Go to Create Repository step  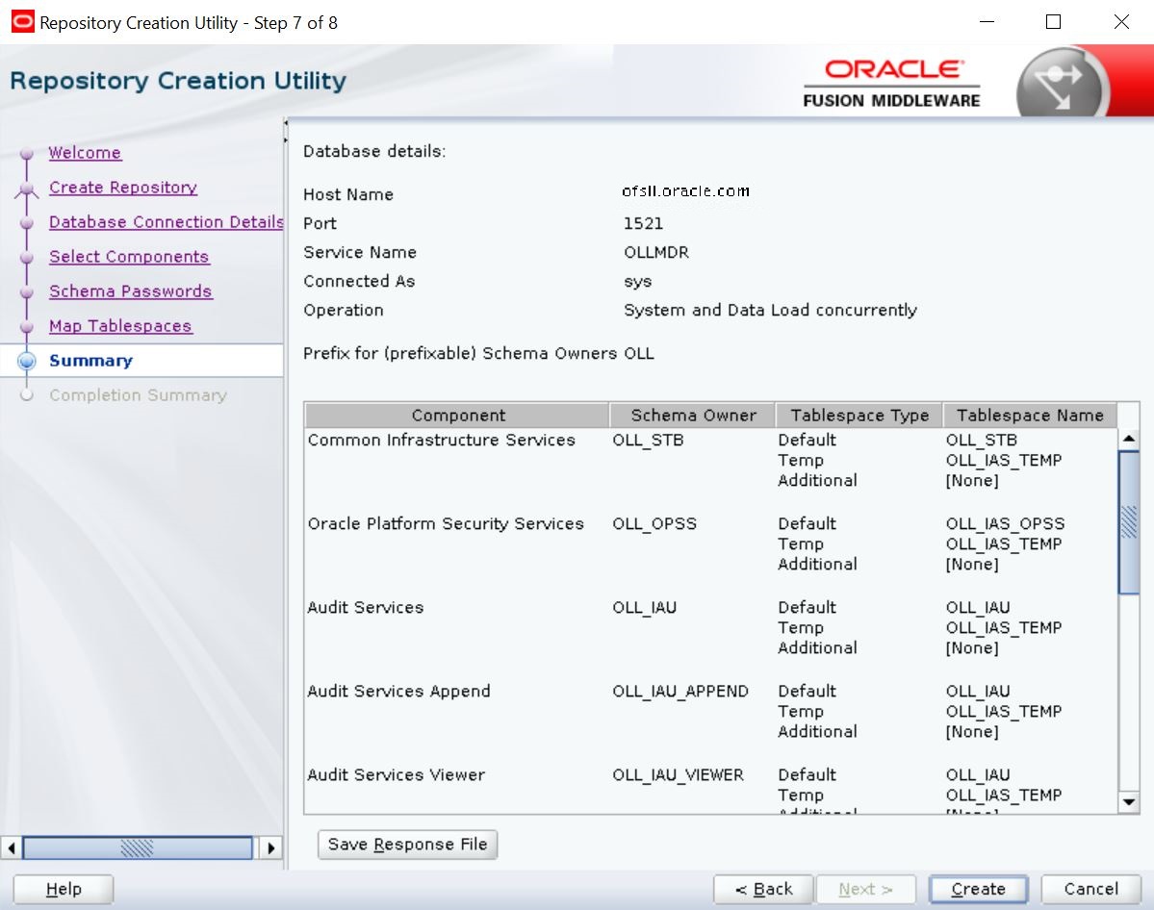(x=123, y=187)
